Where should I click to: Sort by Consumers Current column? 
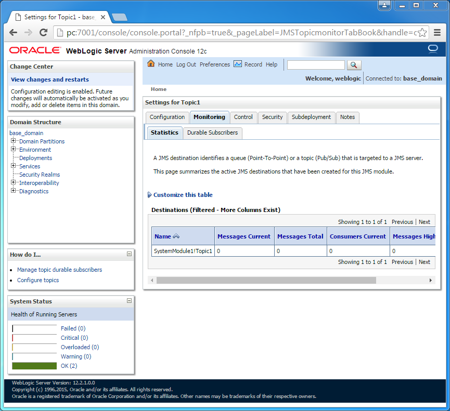click(x=357, y=236)
